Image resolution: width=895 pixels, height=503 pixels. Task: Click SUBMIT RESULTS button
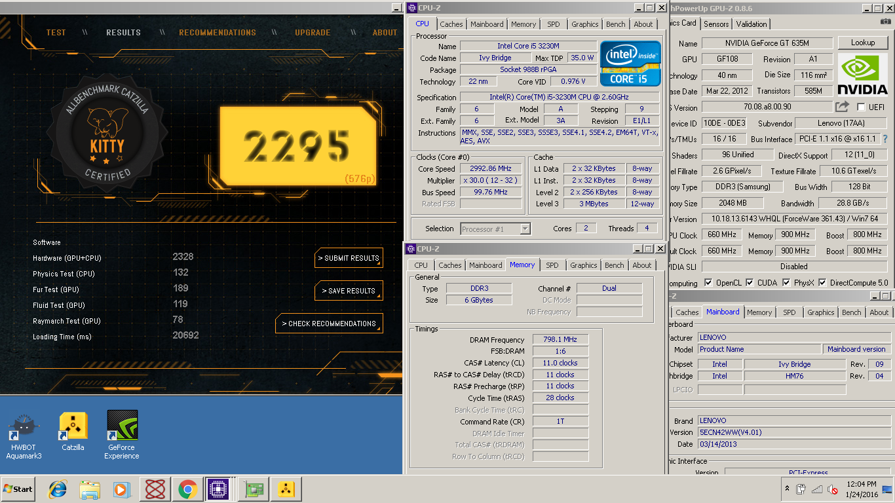click(349, 258)
